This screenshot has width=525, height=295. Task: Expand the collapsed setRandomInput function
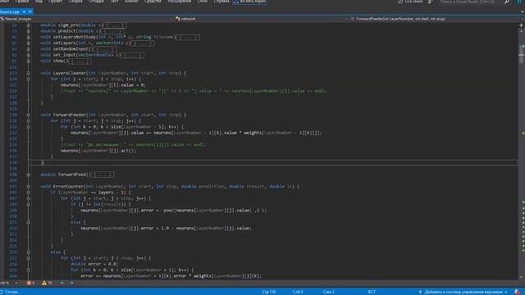pos(29,49)
